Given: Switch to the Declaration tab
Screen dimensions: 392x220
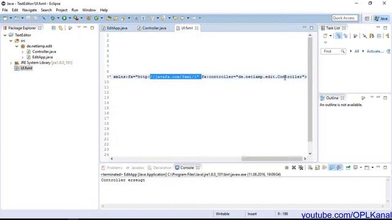Looking at the screenshot, I should coord(160,167).
